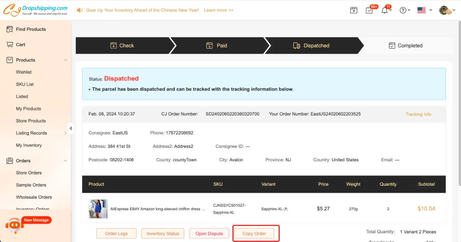Click the announcement megaphone icon
The image size is (461, 242).
[x=80, y=10]
